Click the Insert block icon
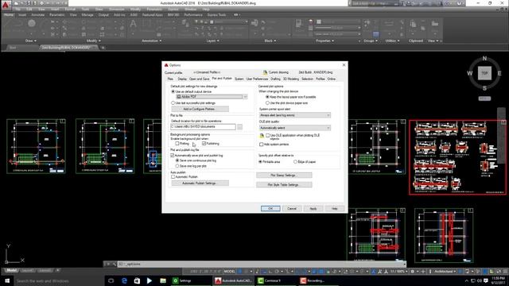The height and width of the screenshot is (286, 509). 254,23
